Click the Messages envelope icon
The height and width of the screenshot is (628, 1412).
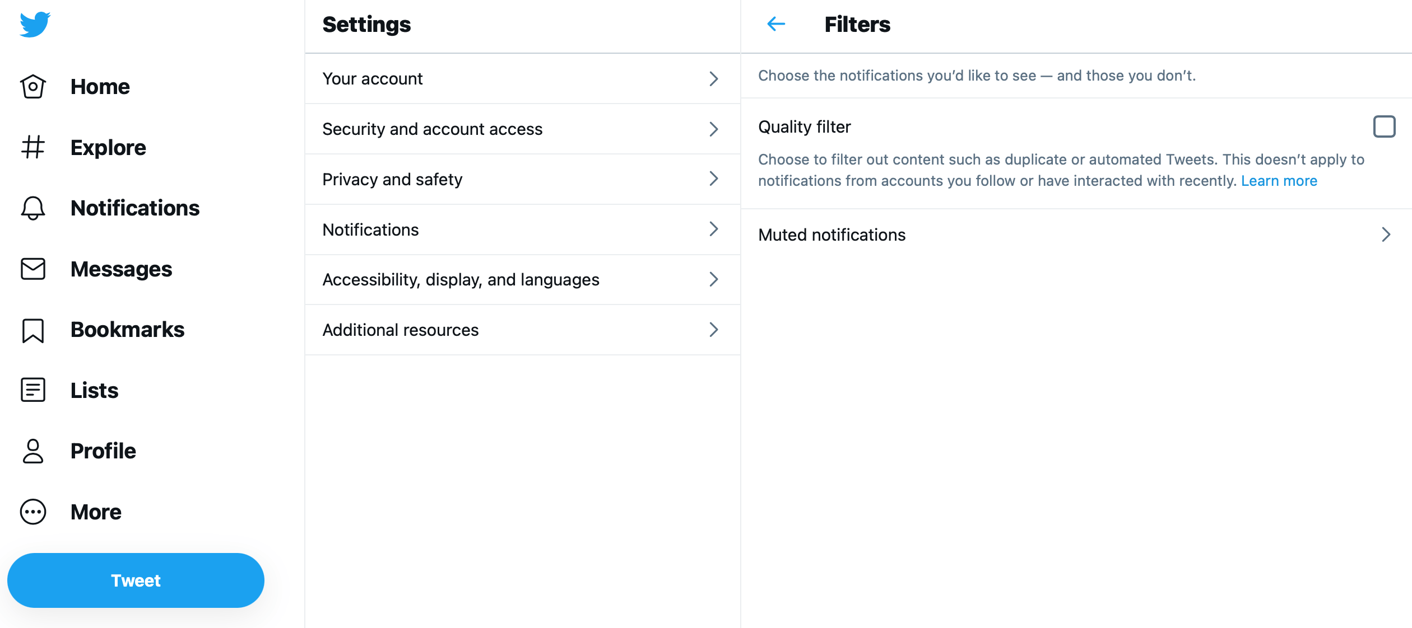coord(33,269)
